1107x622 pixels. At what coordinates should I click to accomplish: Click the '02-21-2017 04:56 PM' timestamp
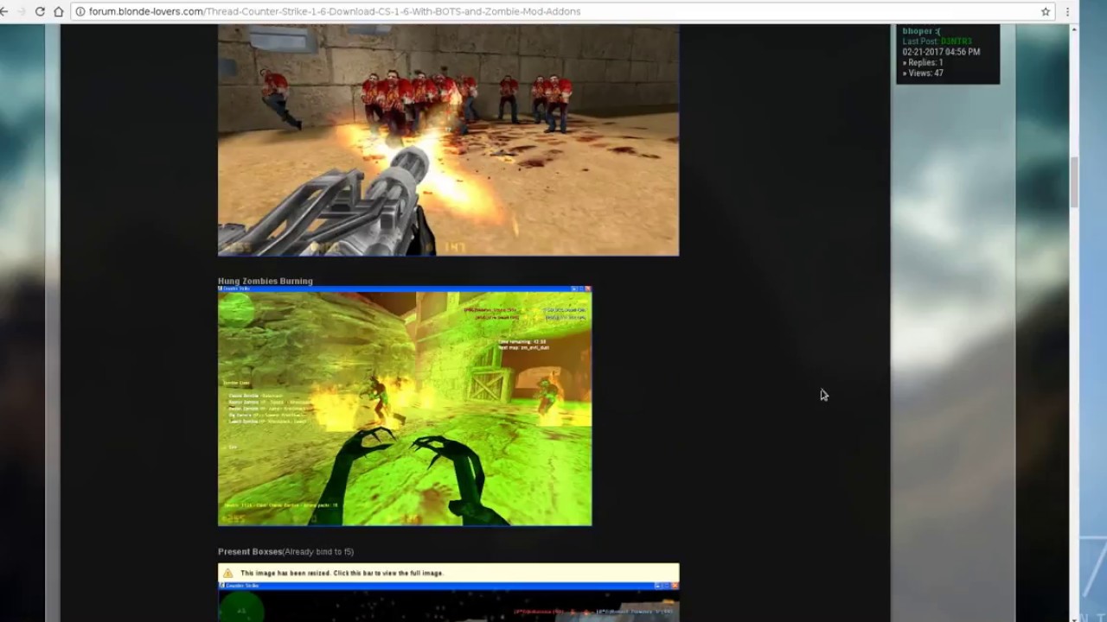[x=941, y=52]
